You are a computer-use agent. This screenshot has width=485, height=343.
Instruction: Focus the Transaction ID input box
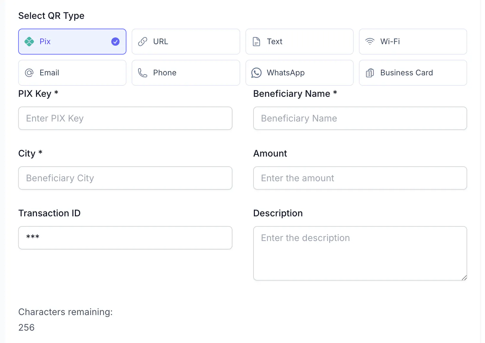tap(125, 238)
